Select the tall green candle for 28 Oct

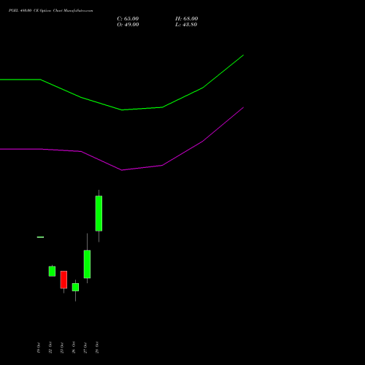click(x=99, y=213)
